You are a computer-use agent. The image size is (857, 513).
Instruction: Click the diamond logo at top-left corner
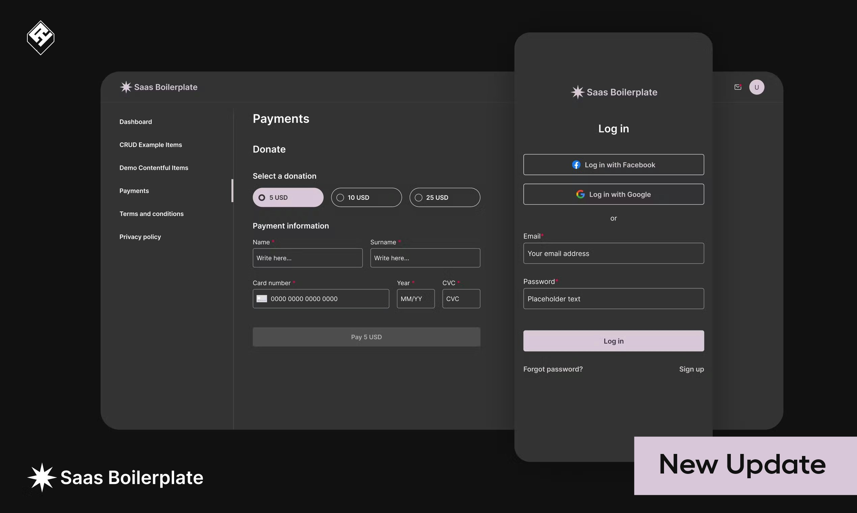click(40, 37)
